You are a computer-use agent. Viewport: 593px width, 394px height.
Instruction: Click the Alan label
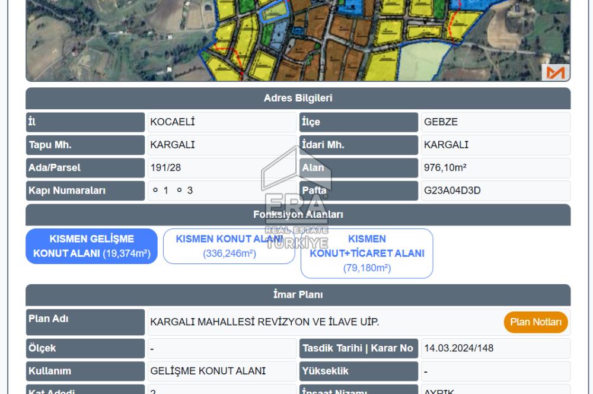click(x=359, y=168)
